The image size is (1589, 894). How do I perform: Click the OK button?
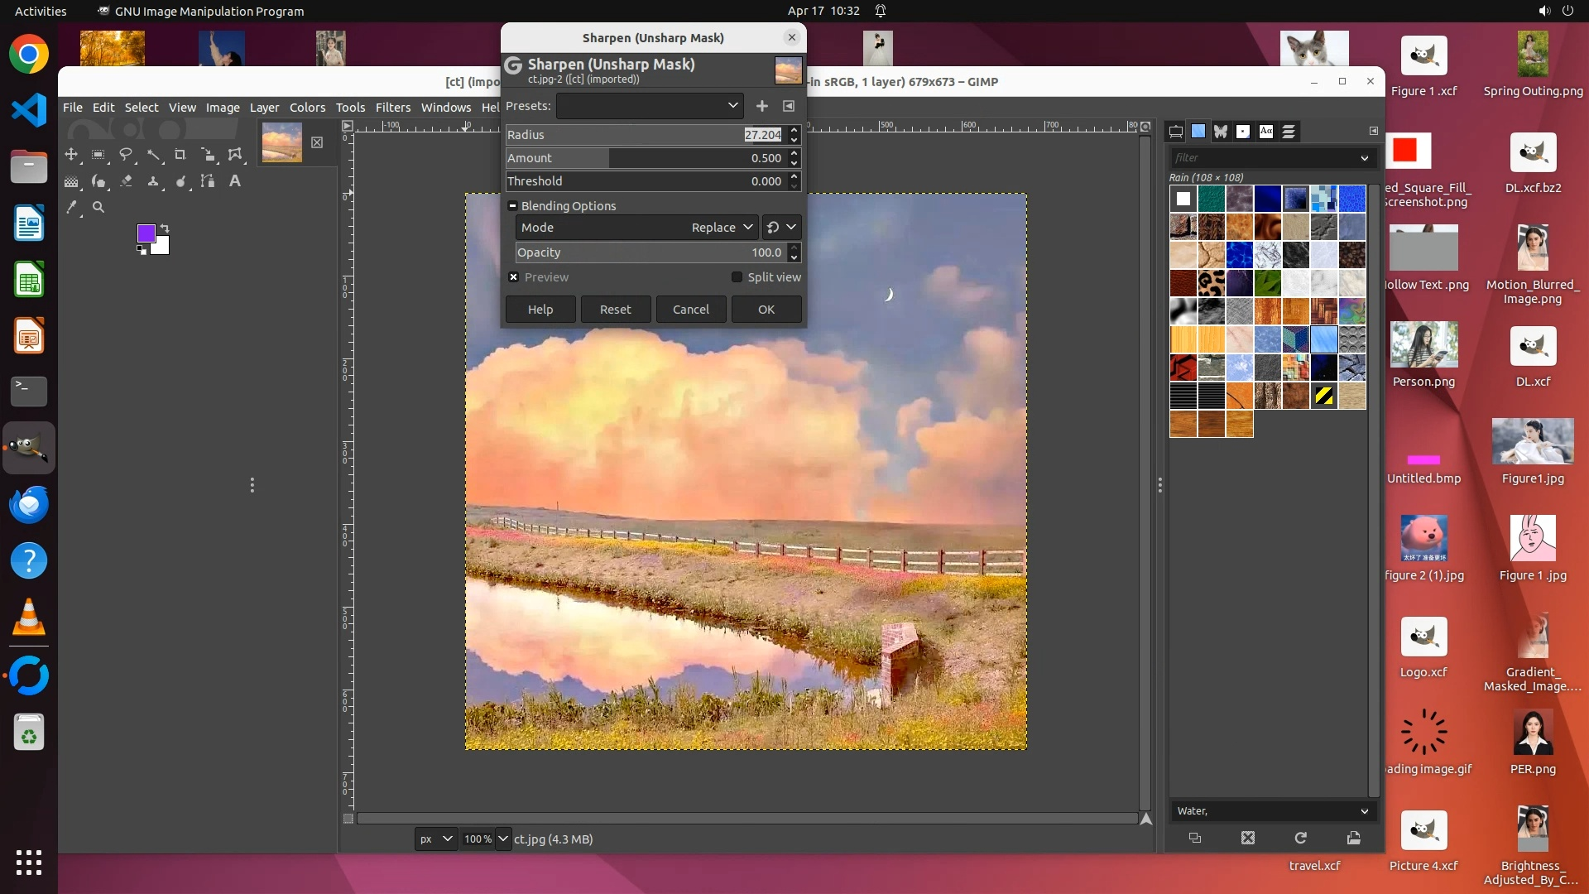pos(766,310)
